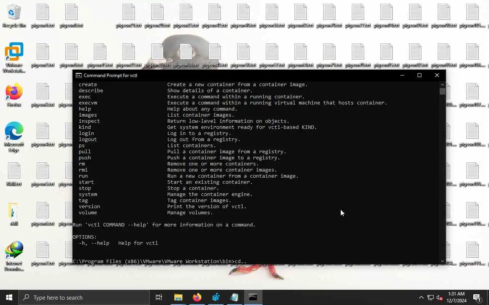
Task: Select the rkill application icon on desktop
Action: pos(14,214)
